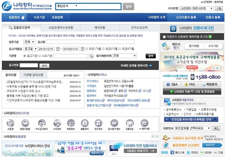Expand the 업무구분 전체 dropdown
Screen dimensions: 226x158
tap(29, 42)
